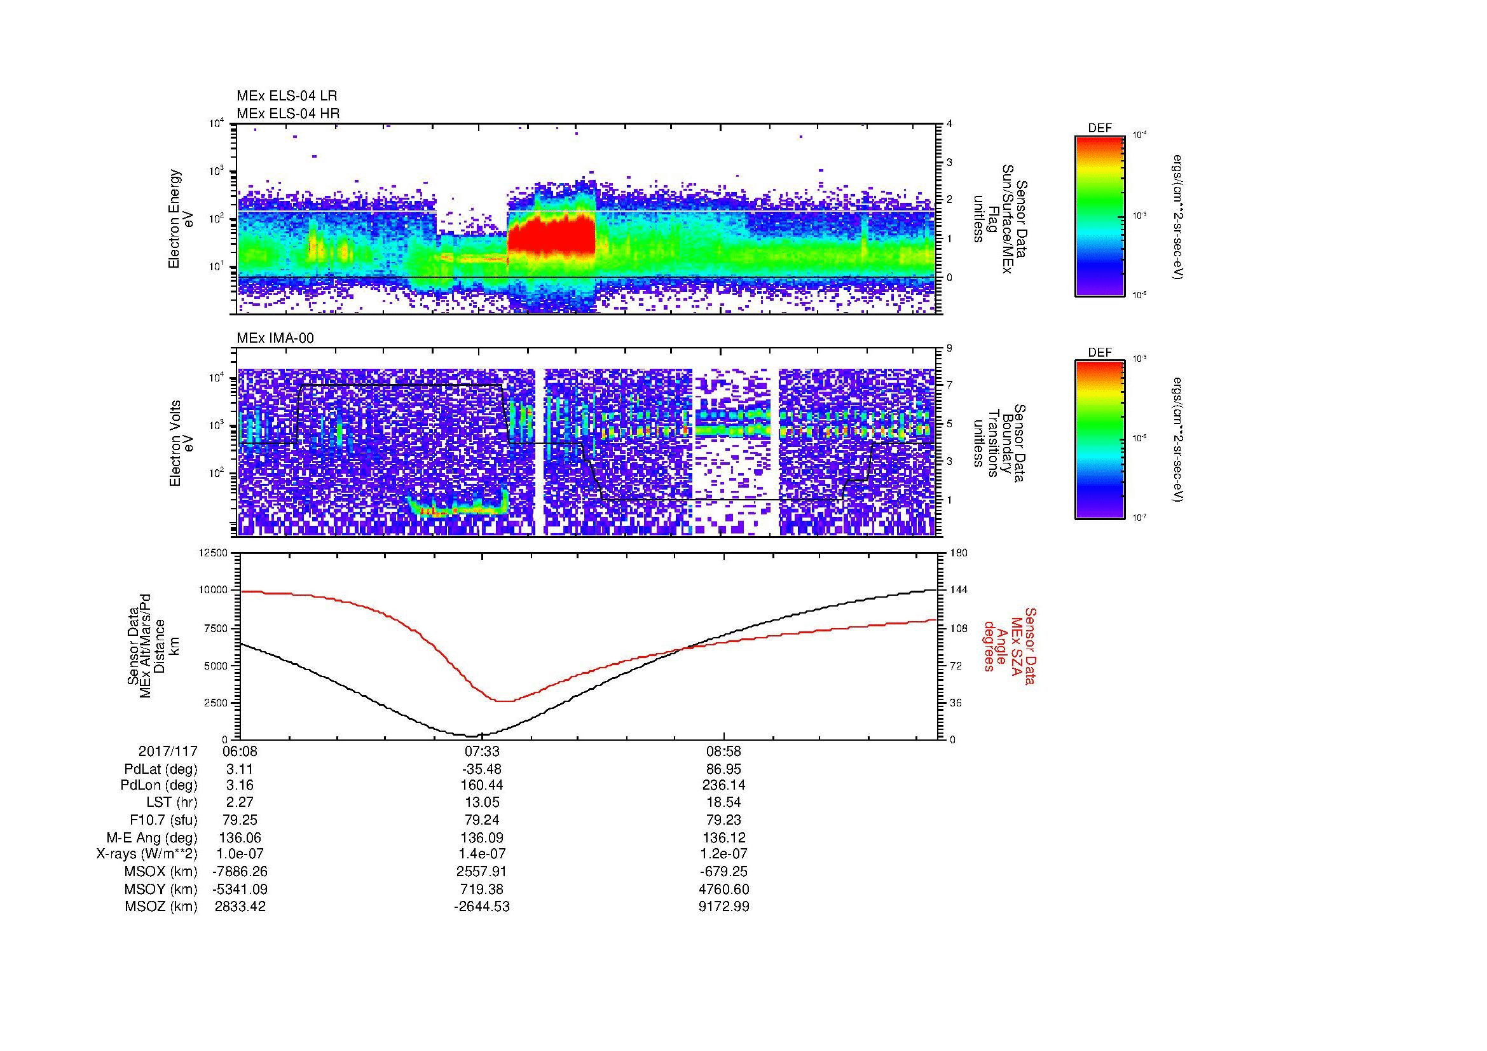Click the PdLat value -35.48
Screen dimensions: 1487x1051
pos(482,769)
